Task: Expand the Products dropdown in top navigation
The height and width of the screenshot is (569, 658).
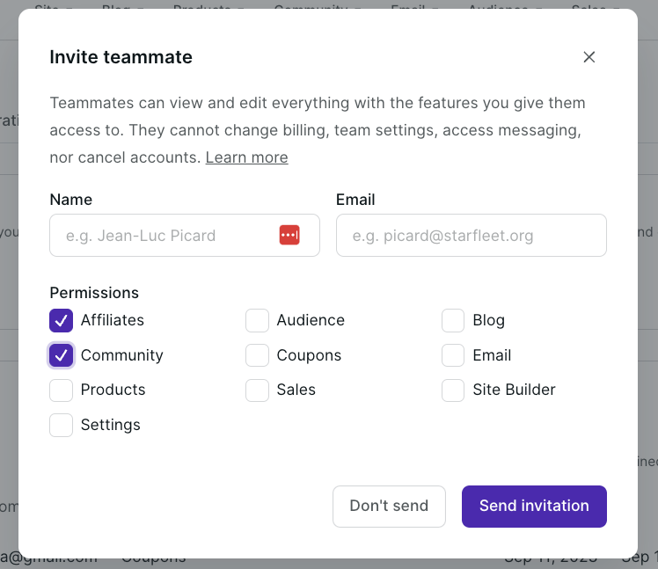Action: (x=208, y=7)
